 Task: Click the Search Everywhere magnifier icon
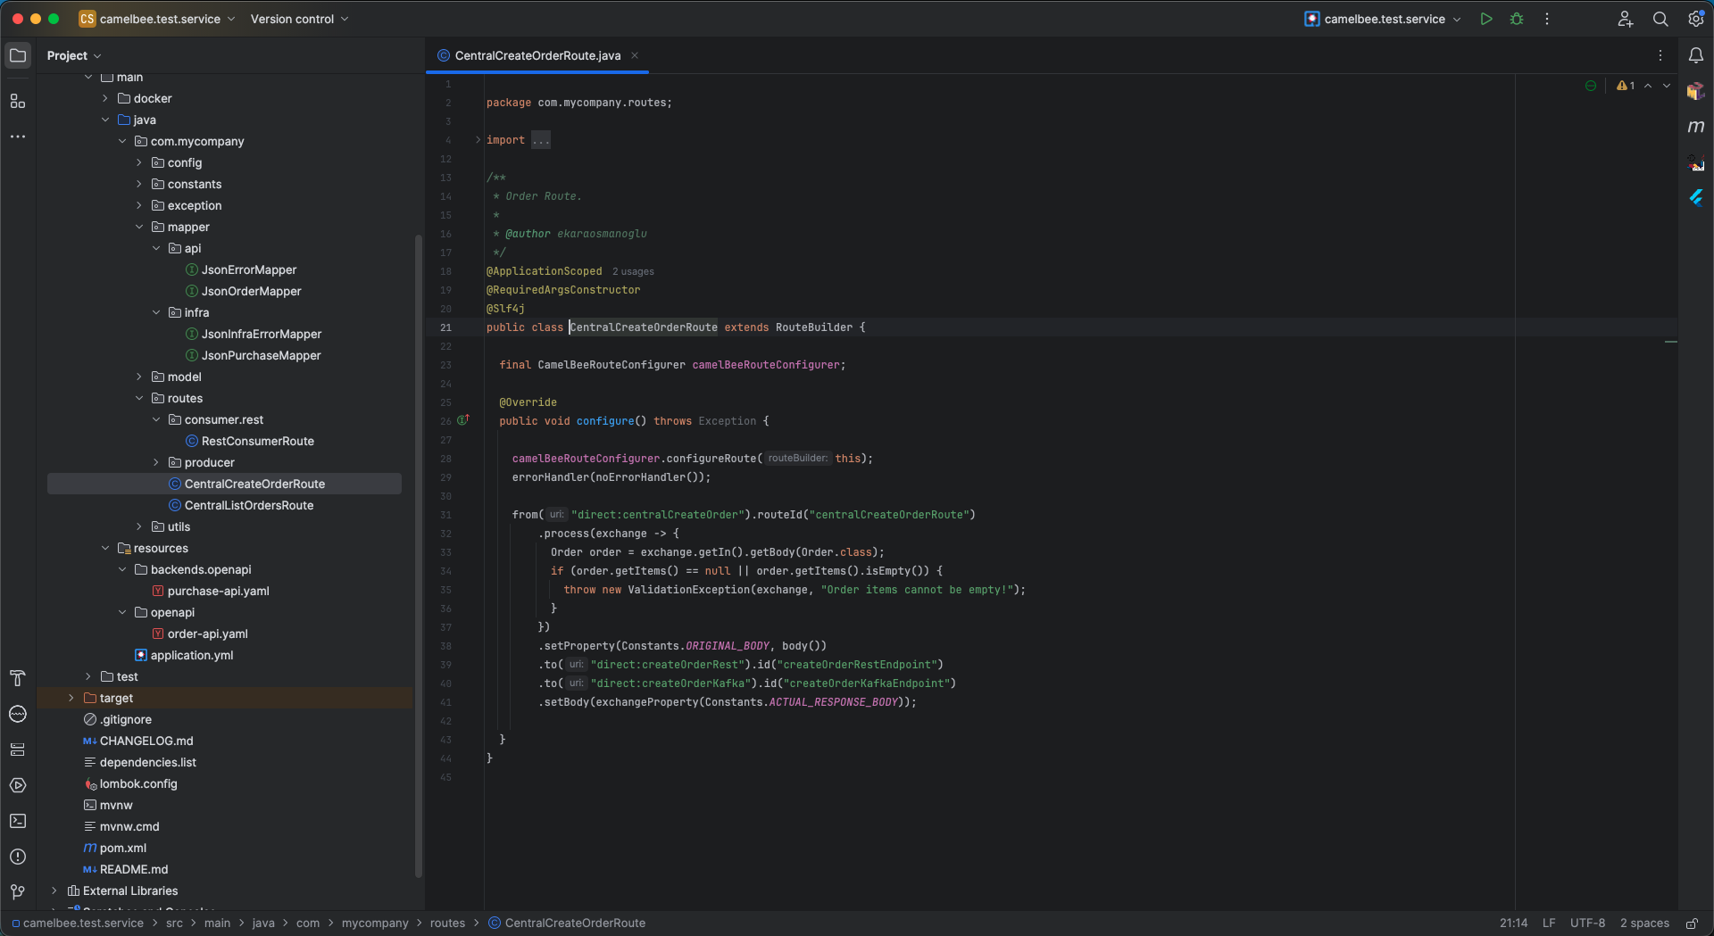click(x=1660, y=19)
